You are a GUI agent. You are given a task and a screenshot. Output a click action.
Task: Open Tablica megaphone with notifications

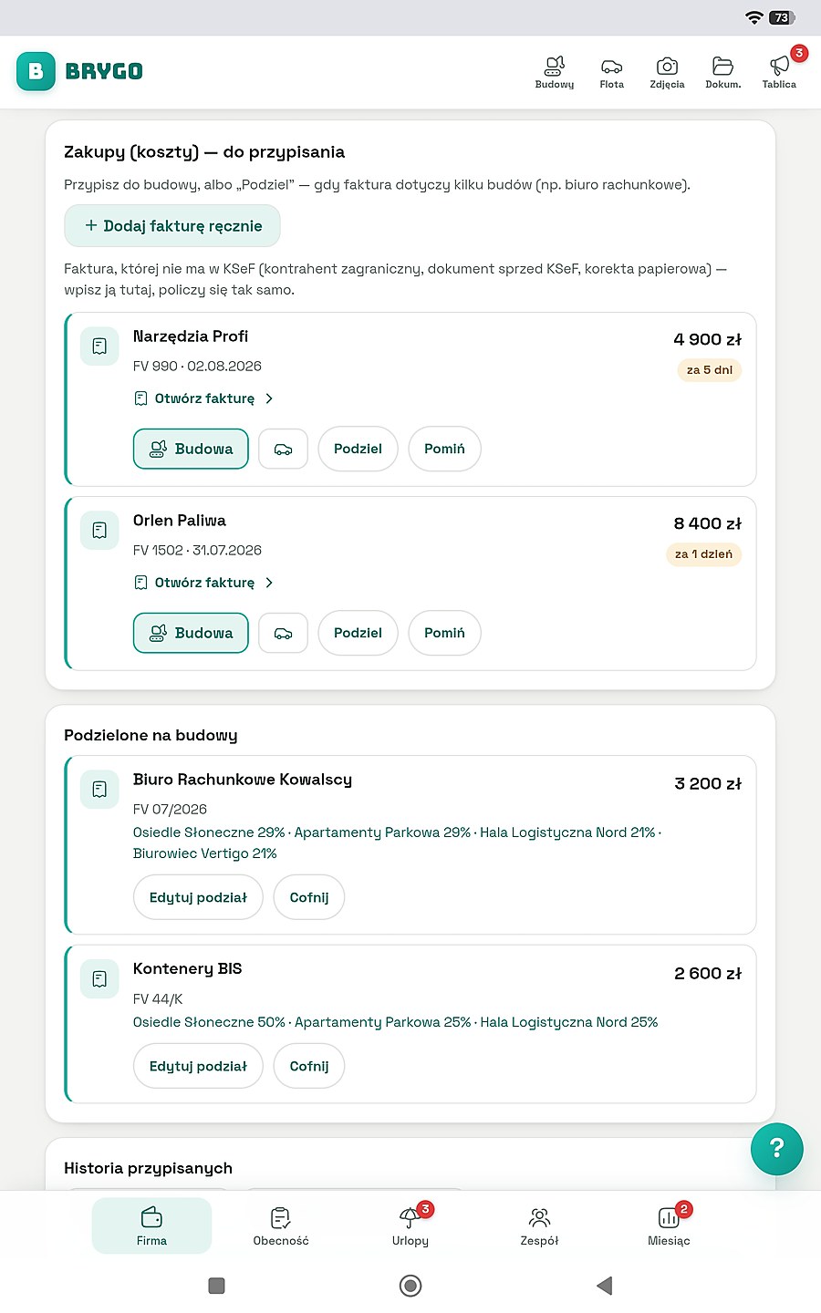click(779, 72)
